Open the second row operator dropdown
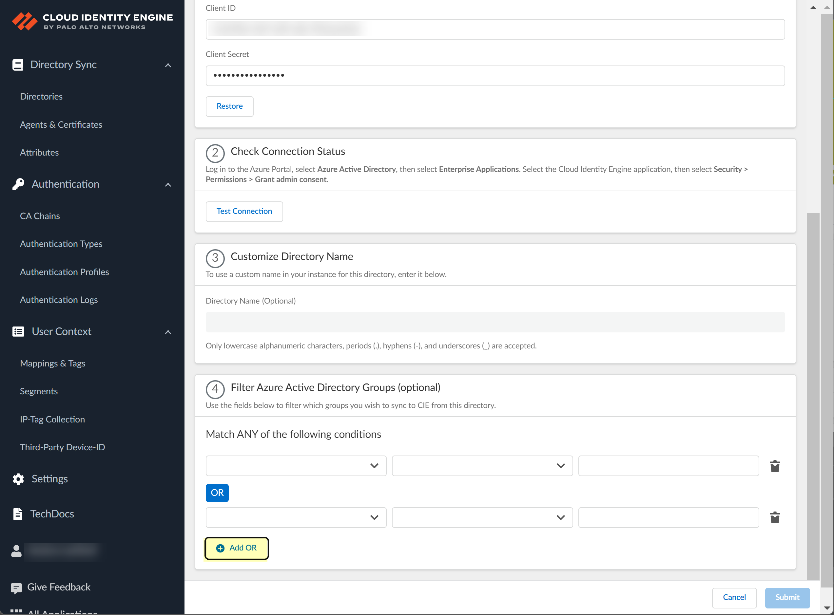The height and width of the screenshot is (615, 834). [x=482, y=517]
